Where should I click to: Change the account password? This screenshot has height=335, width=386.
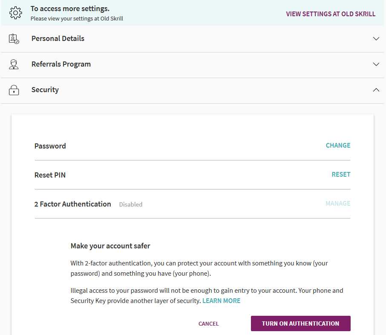click(x=338, y=146)
